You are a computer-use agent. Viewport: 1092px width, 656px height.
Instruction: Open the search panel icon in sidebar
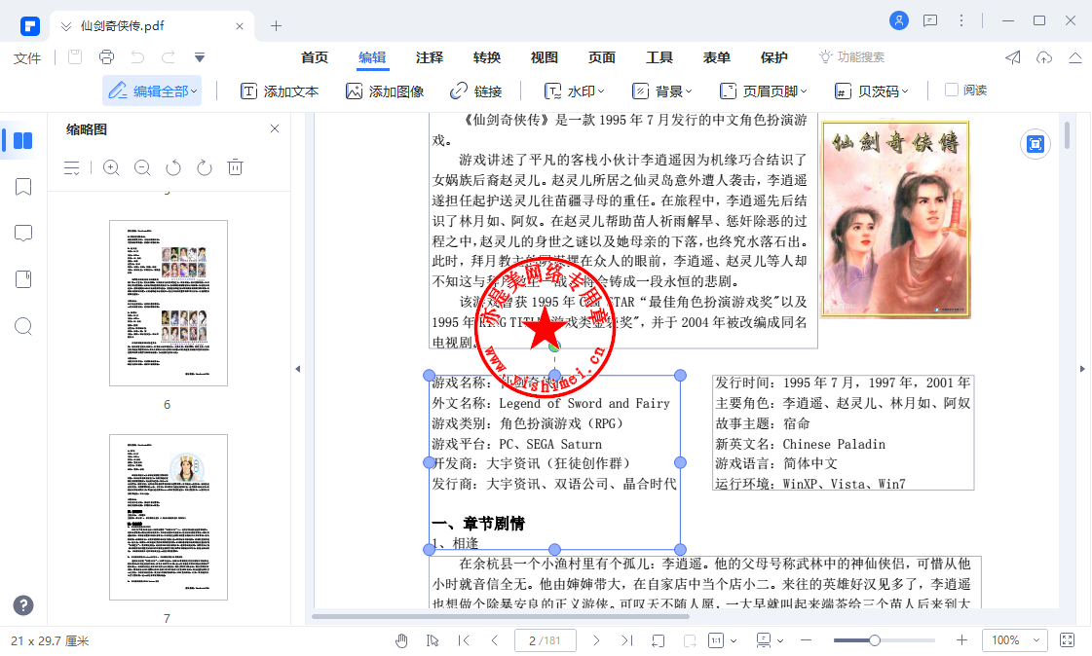[x=23, y=326]
